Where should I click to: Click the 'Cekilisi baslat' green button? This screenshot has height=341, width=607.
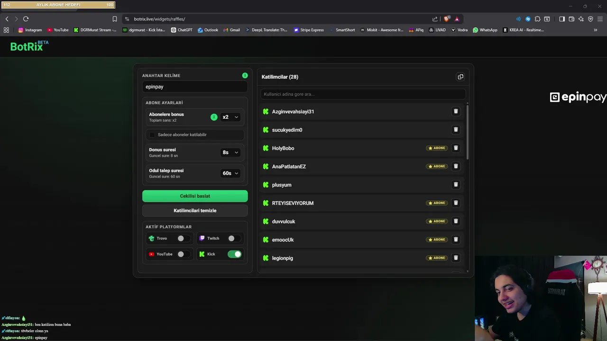click(195, 196)
